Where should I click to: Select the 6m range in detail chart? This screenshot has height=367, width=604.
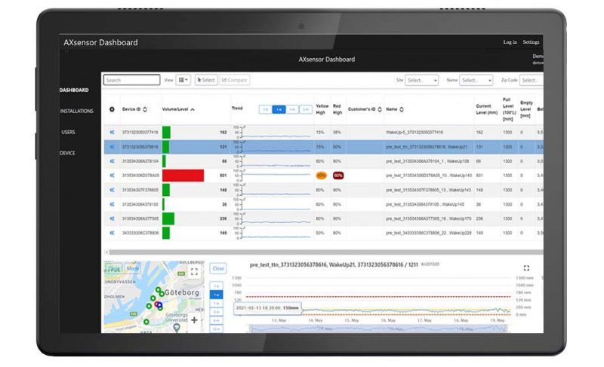tap(216, 320)
